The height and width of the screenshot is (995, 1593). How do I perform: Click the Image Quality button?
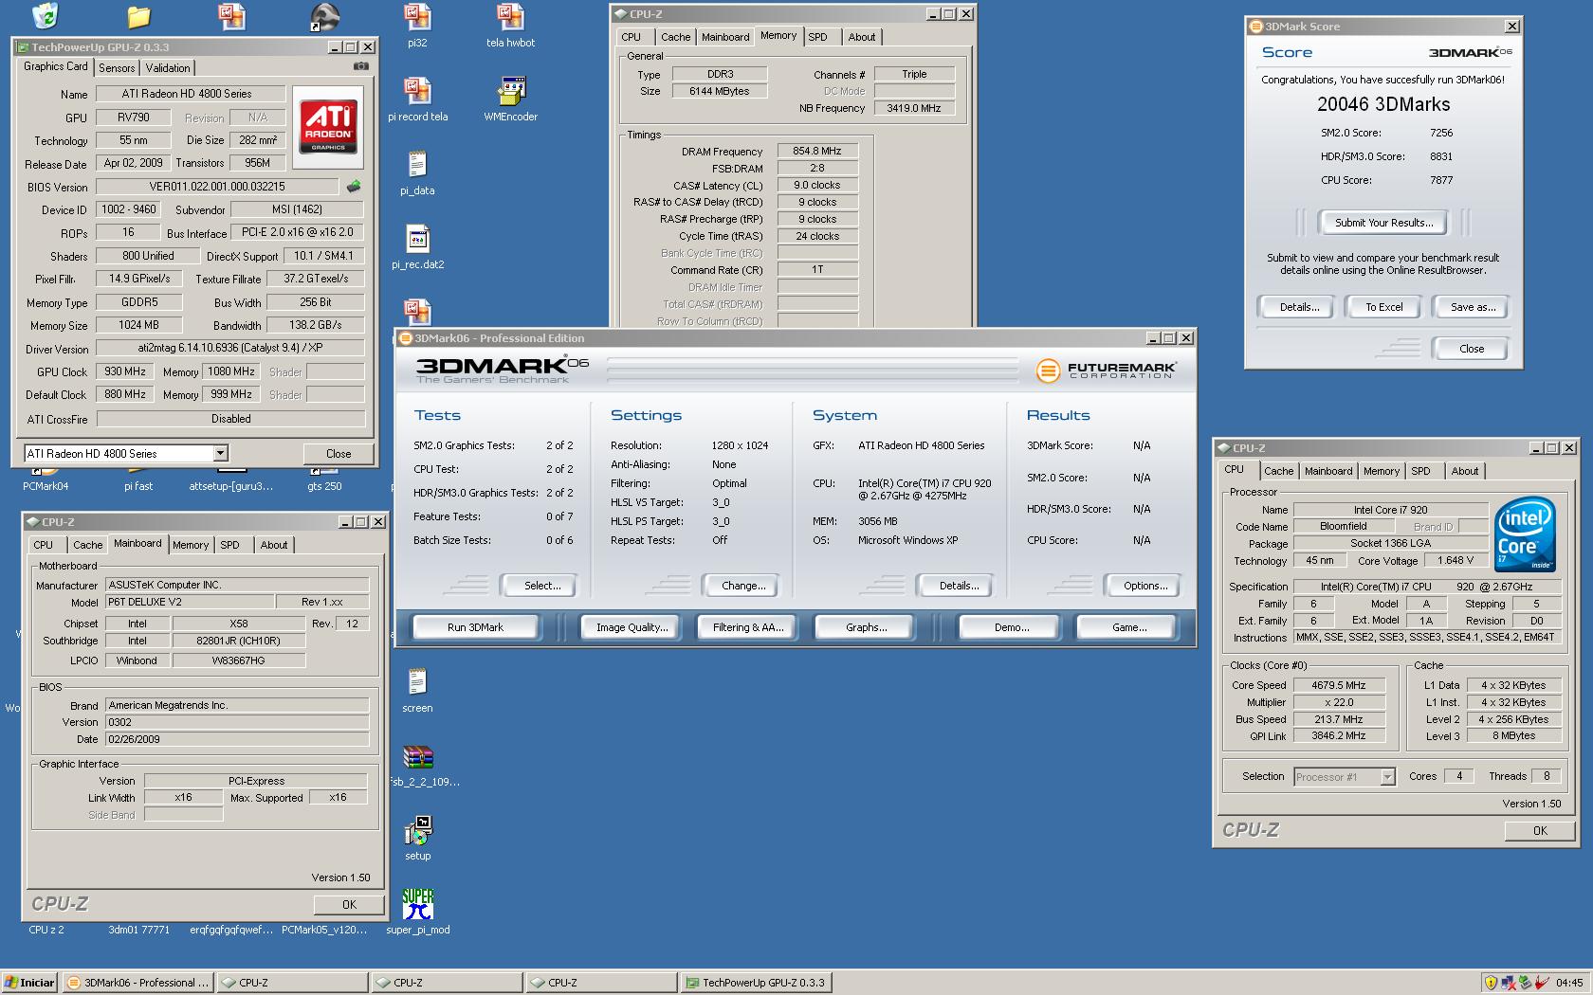pos(632,627)
